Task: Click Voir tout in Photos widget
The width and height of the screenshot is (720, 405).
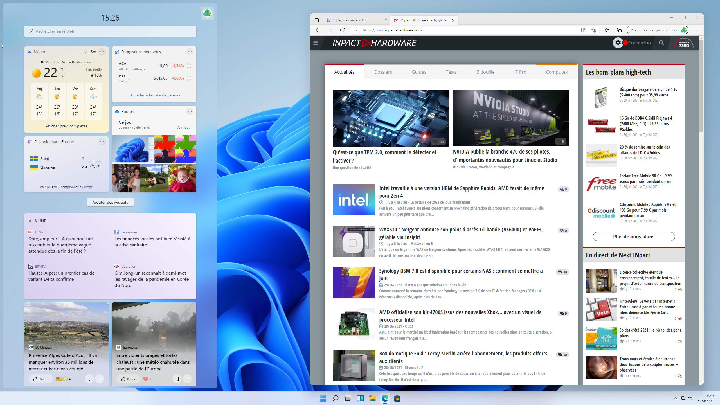Action: 183,127
